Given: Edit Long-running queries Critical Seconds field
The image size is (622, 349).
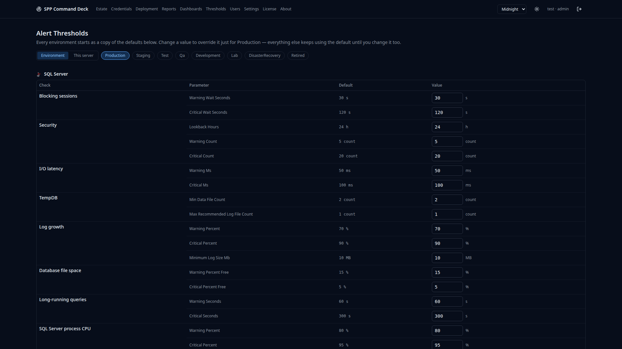Looking at the screenshot, I should tap(447, 316).
